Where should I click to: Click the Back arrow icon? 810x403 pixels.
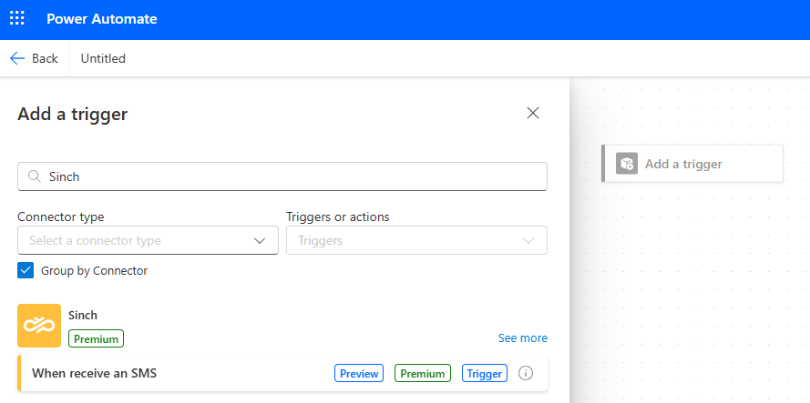[17, 58]
